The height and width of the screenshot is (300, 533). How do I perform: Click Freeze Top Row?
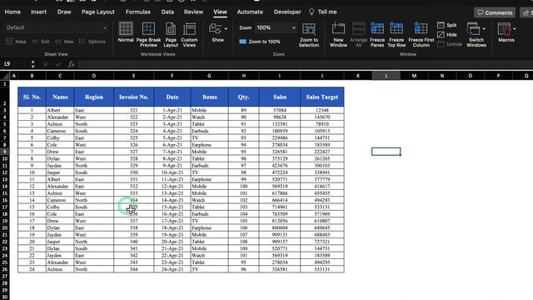pos(396,35)
